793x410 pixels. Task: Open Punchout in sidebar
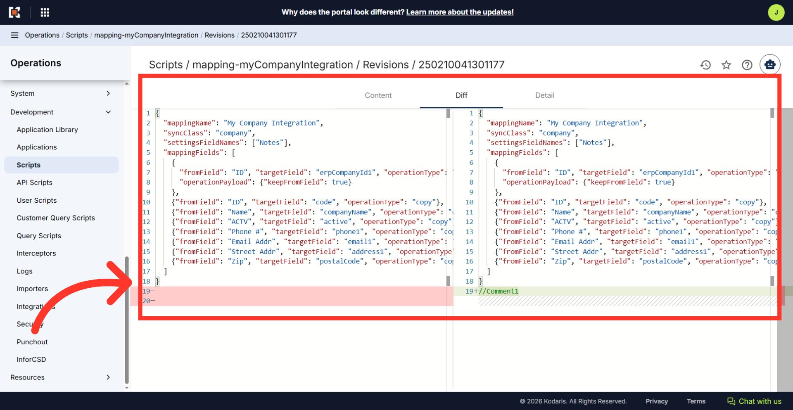[32, 342]
